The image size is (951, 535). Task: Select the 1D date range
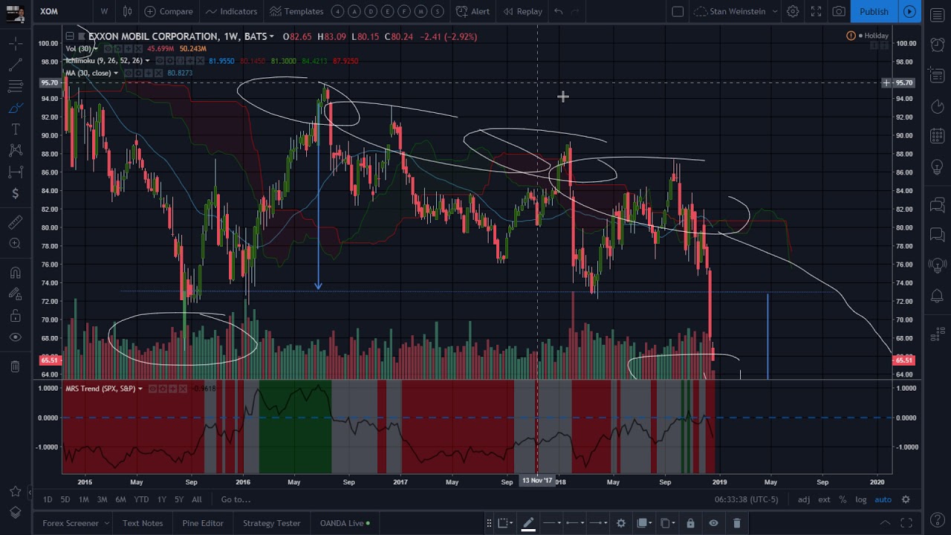coord(48,499)
